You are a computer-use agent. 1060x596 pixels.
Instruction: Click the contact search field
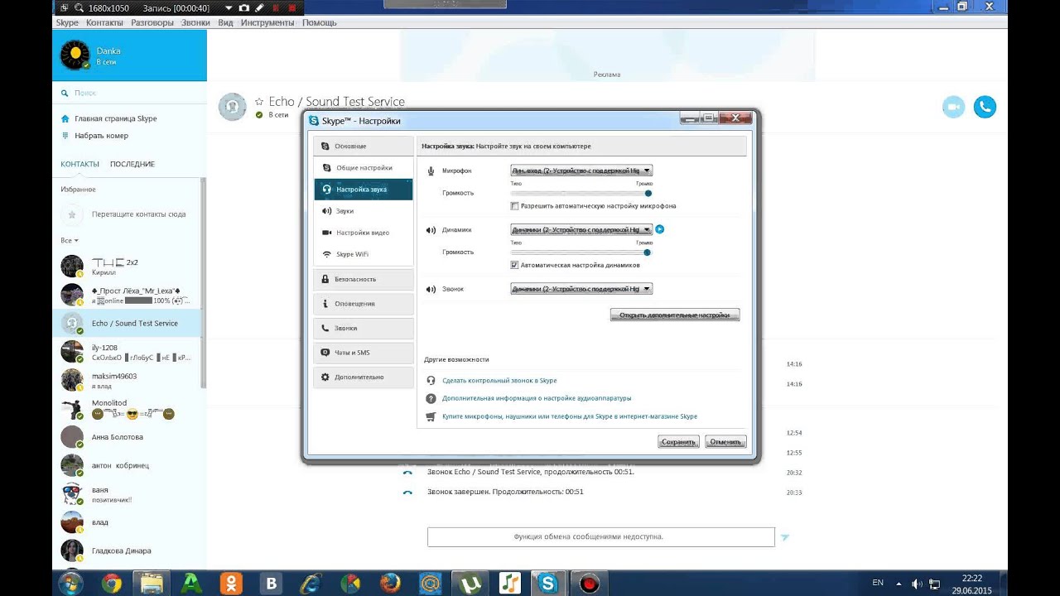[129, 94]
